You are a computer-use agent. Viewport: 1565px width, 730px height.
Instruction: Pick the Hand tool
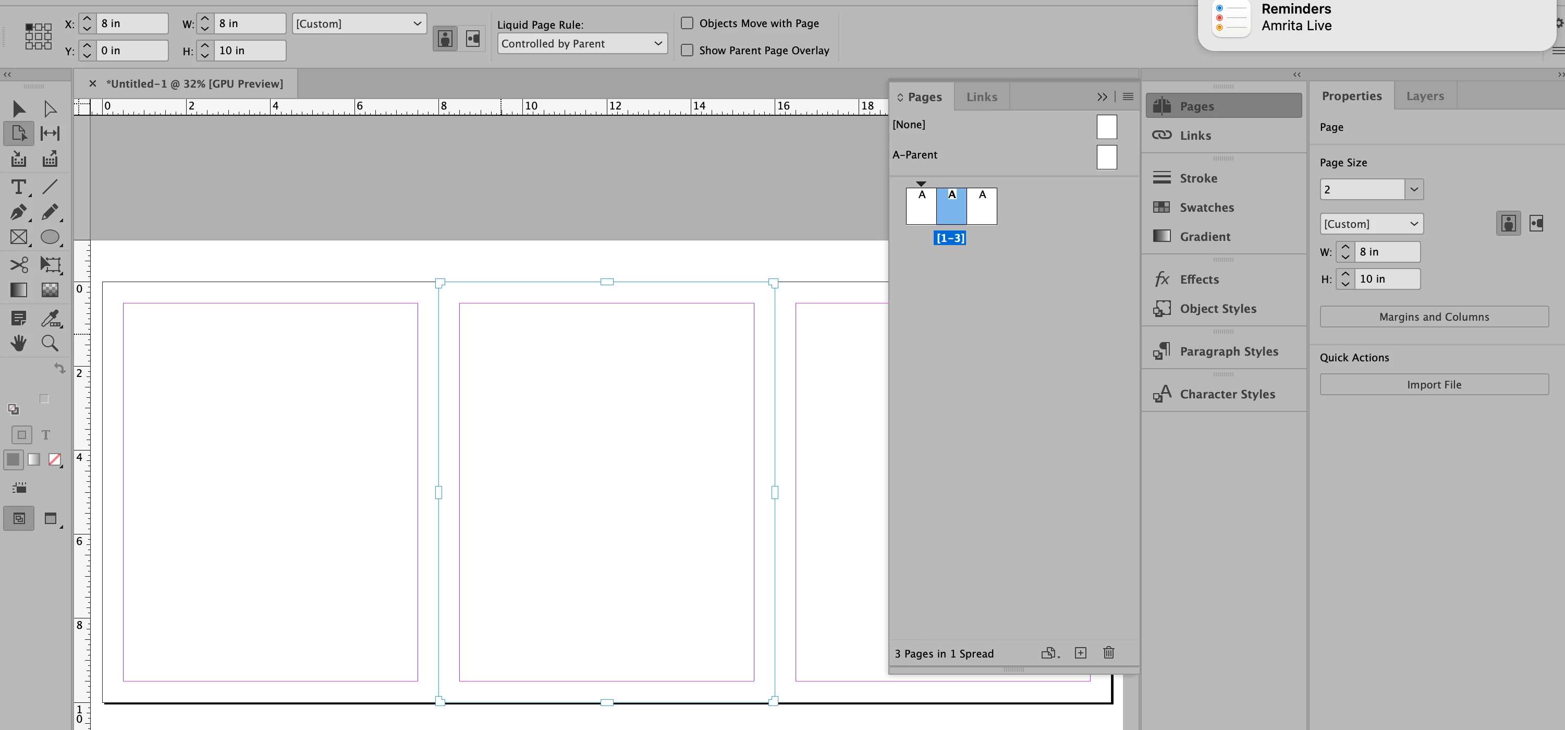18,344
